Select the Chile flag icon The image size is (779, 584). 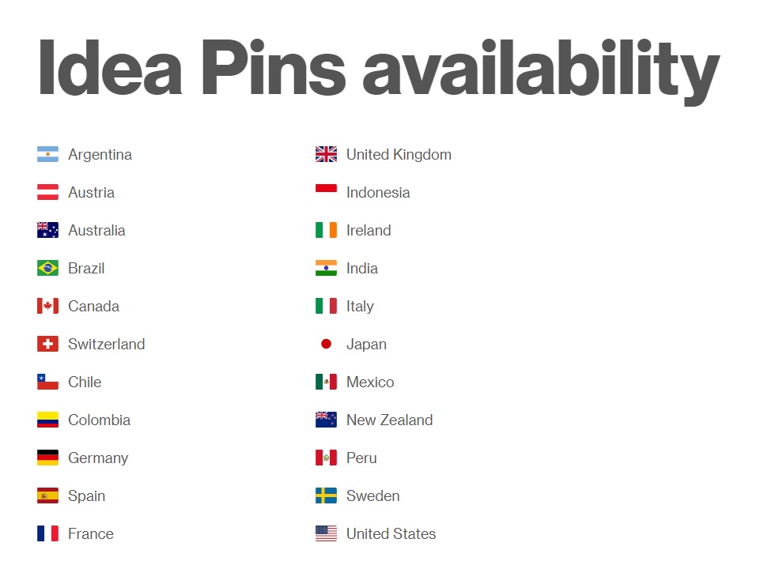click(x=47, y=382)
